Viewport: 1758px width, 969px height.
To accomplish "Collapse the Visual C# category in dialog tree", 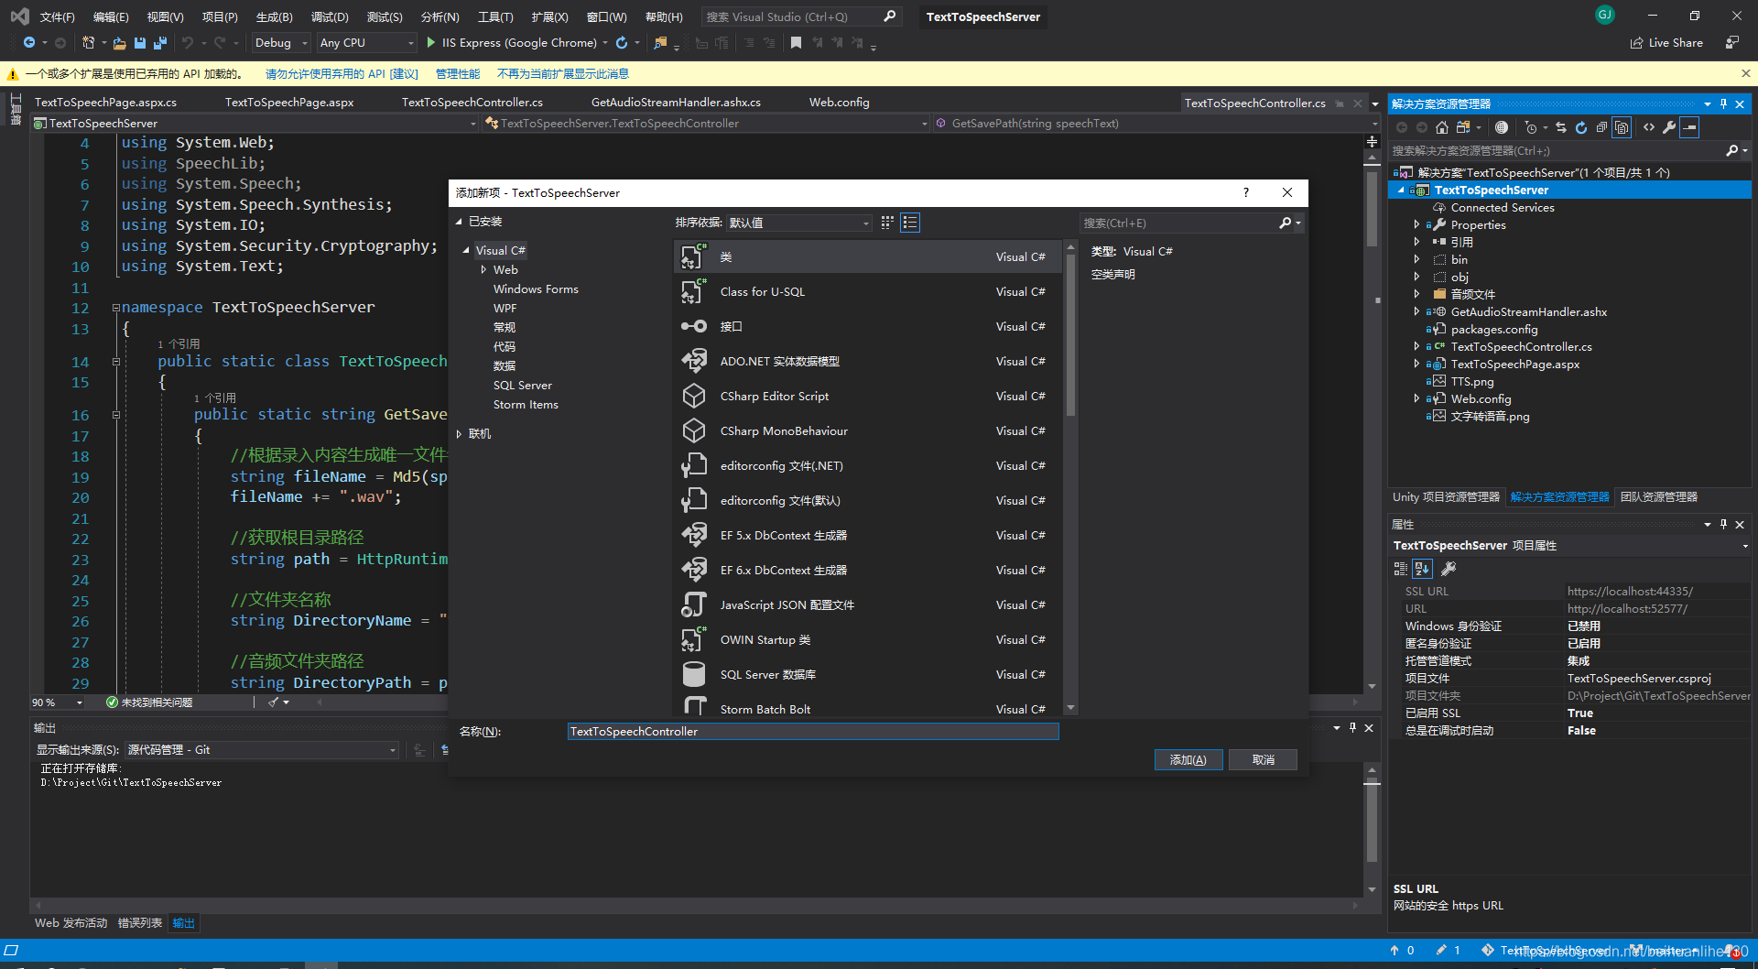I will pos(466,250).
